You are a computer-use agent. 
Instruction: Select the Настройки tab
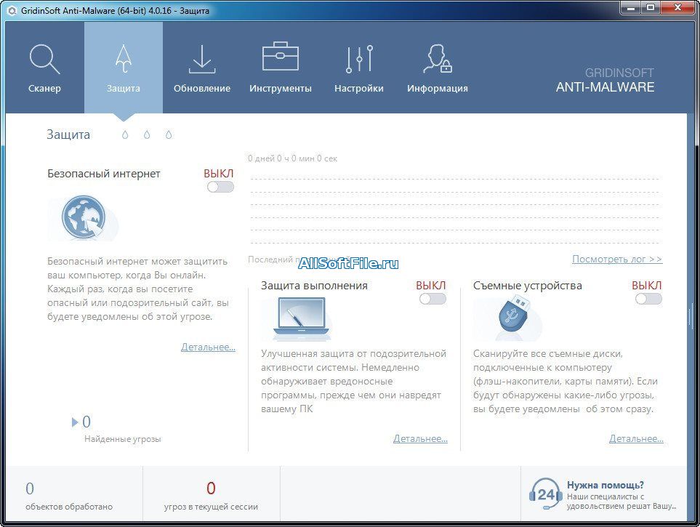click(359, 68)
